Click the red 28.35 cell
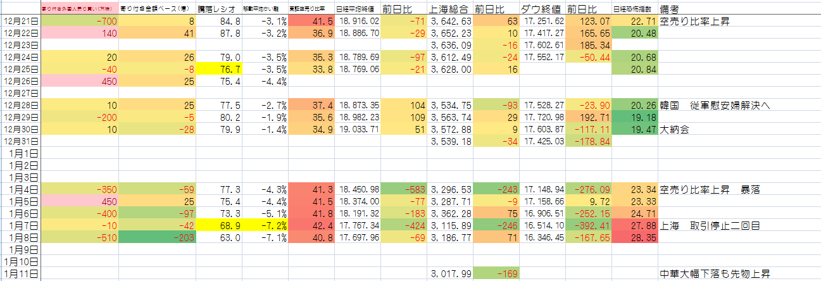This screenshot has height=281, width=821. tap(635, 238)
